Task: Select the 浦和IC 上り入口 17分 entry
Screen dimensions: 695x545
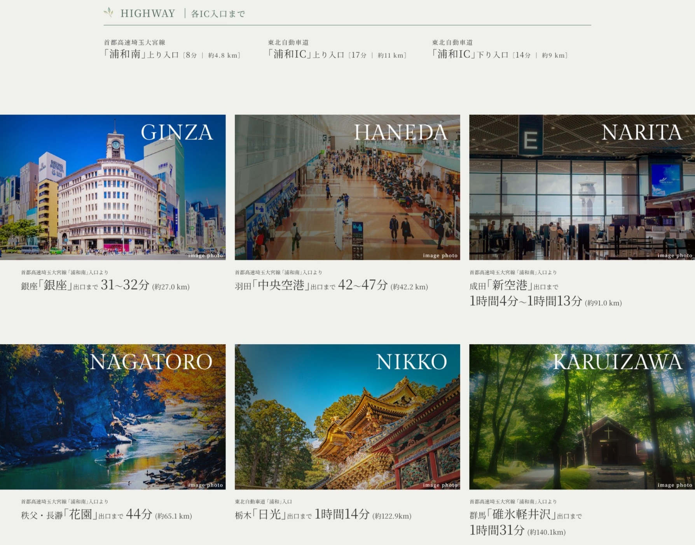Action: point(337,54)
